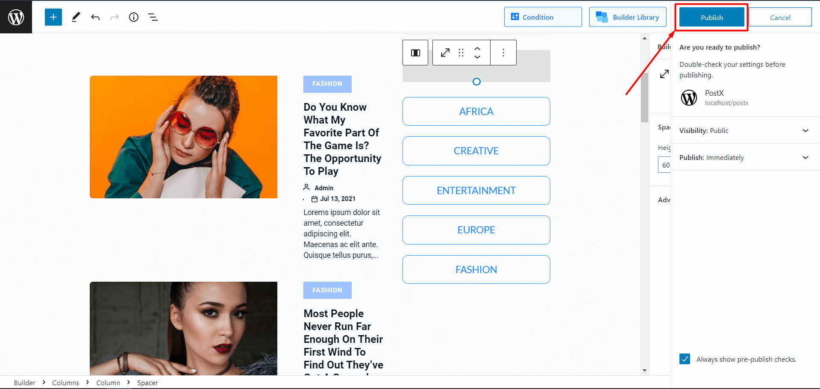Open the block inserter plus button
Image resolution: width=820 pixels, height=389 pixels.
[x=53, y=17]
